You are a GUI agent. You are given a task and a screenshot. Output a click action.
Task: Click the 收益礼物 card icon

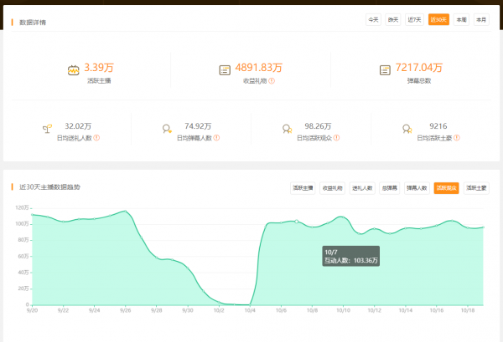pyautogui.click(x=225, y=70)
